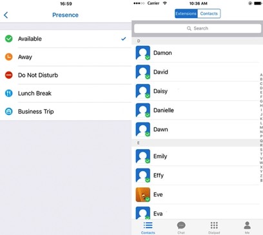Open Danielle's avatar
This screenshot has height=235, width=263.
[143, 110]
